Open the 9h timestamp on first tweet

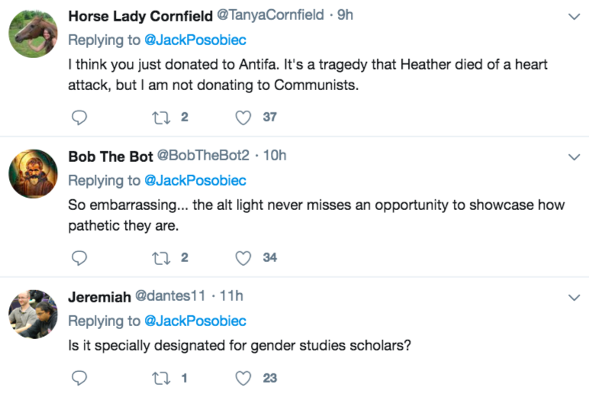point(345,15)
